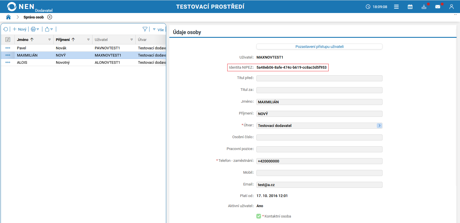Click Pozastavení přístupu uživateli button
Image resolution: width=460 pixels, height=223 pixels.
(319, 46)
